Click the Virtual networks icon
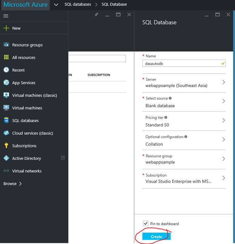235x244 pixels. pos(6,171)
